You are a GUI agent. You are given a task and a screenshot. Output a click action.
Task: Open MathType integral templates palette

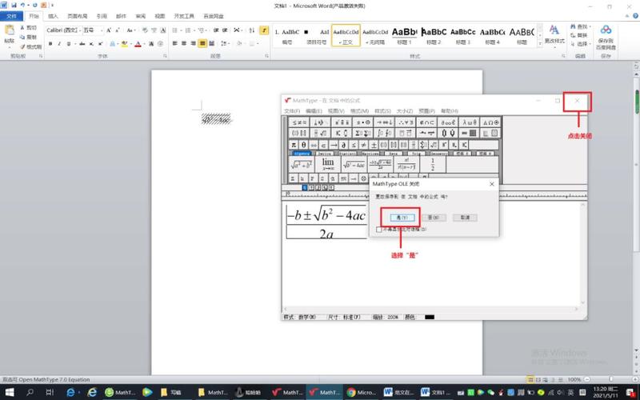(x=384, y=133)
